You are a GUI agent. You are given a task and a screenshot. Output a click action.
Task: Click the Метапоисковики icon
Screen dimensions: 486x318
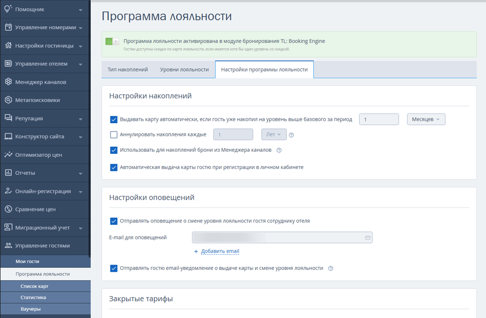(8, 100)
